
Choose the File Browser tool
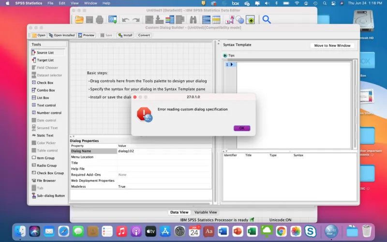click(44, 181)
